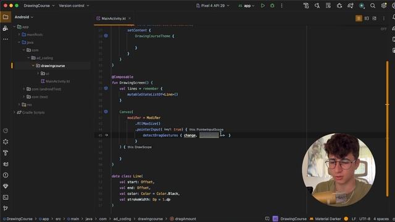Open app run configuration dropdown
This screenshot has height=222, width=395.
tap(246, 6)
